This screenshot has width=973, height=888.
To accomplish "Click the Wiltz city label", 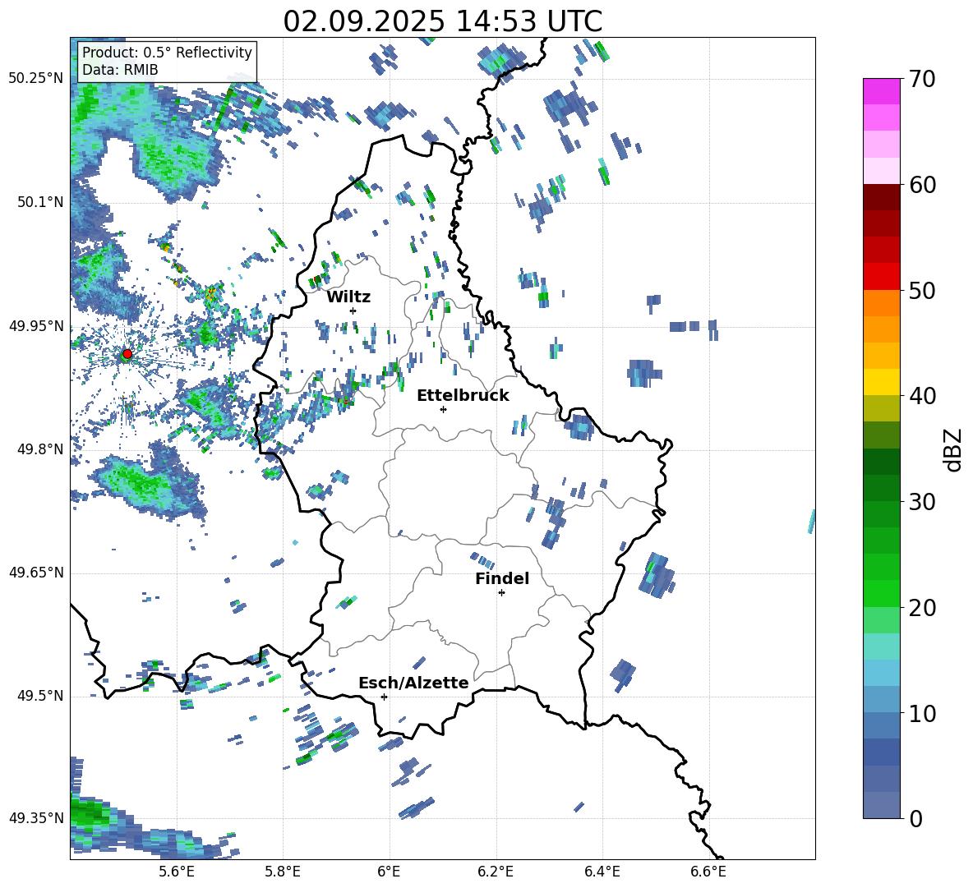I will pos(348,297).
